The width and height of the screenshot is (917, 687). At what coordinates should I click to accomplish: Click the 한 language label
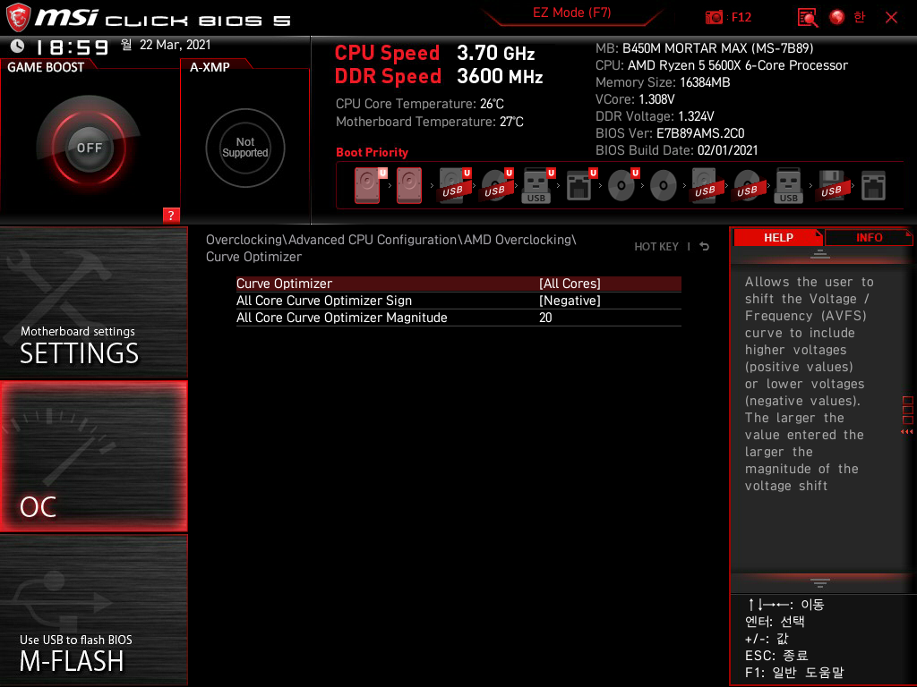859,17
